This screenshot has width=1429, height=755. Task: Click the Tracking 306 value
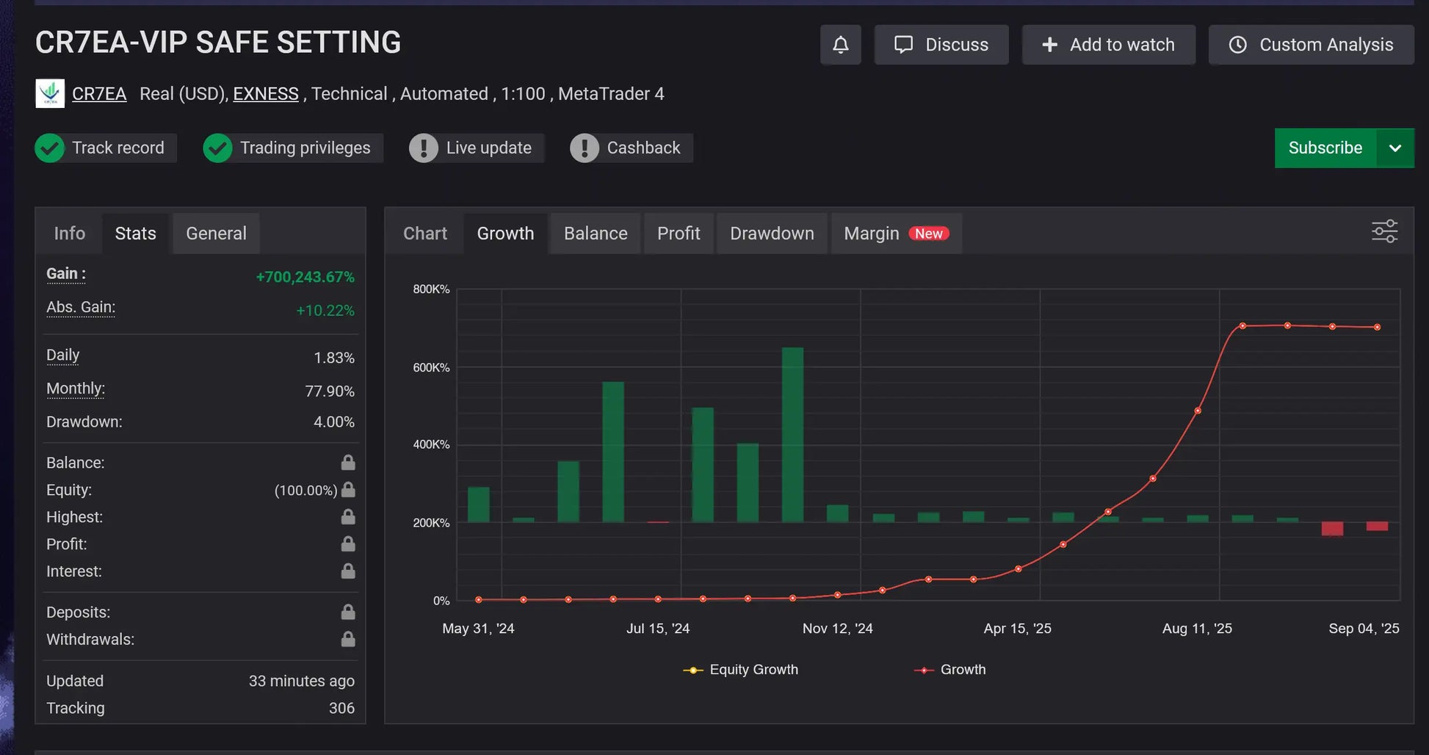click(x=341, y=708)
